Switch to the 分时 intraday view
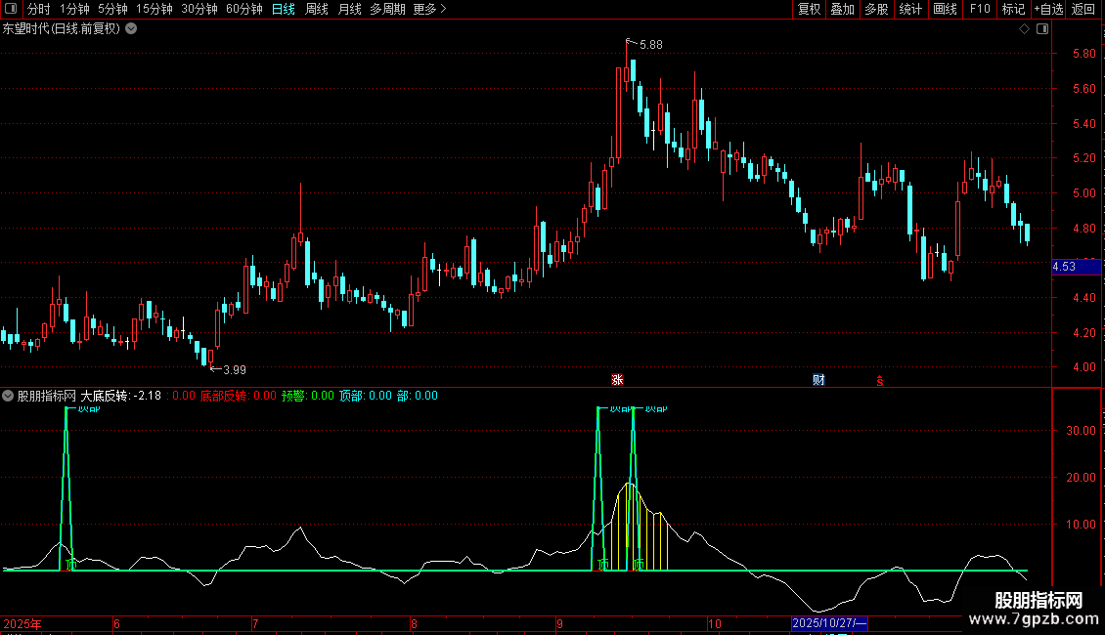This screenshot has height=635, width=1105. pyautogui.click(x=39, y=9)
